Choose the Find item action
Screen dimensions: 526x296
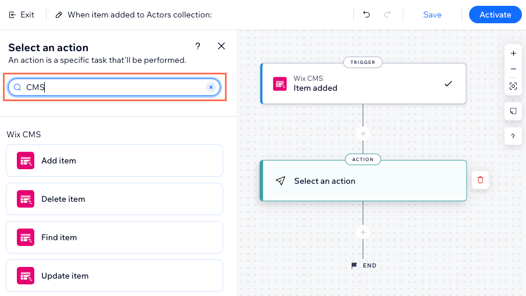[x=114, y=237]
